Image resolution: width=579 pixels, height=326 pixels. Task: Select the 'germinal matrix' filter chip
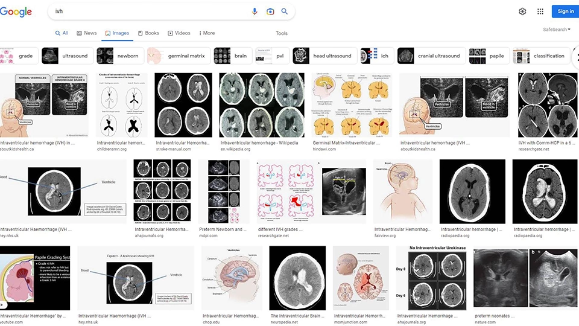(x=179, y=56)
